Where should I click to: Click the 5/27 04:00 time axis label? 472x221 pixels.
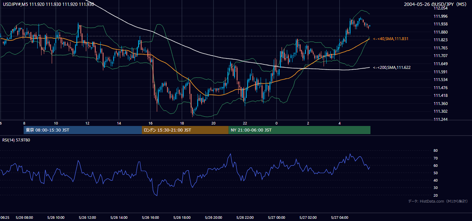(339, 218)
